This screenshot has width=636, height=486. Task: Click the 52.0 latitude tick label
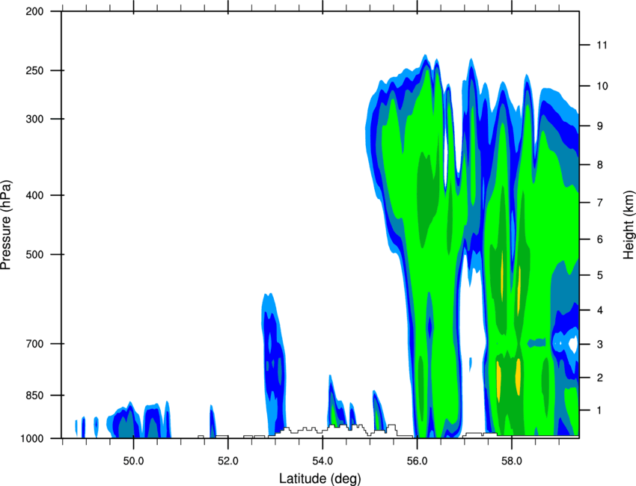pyautogui.click(x=228, y=461)
